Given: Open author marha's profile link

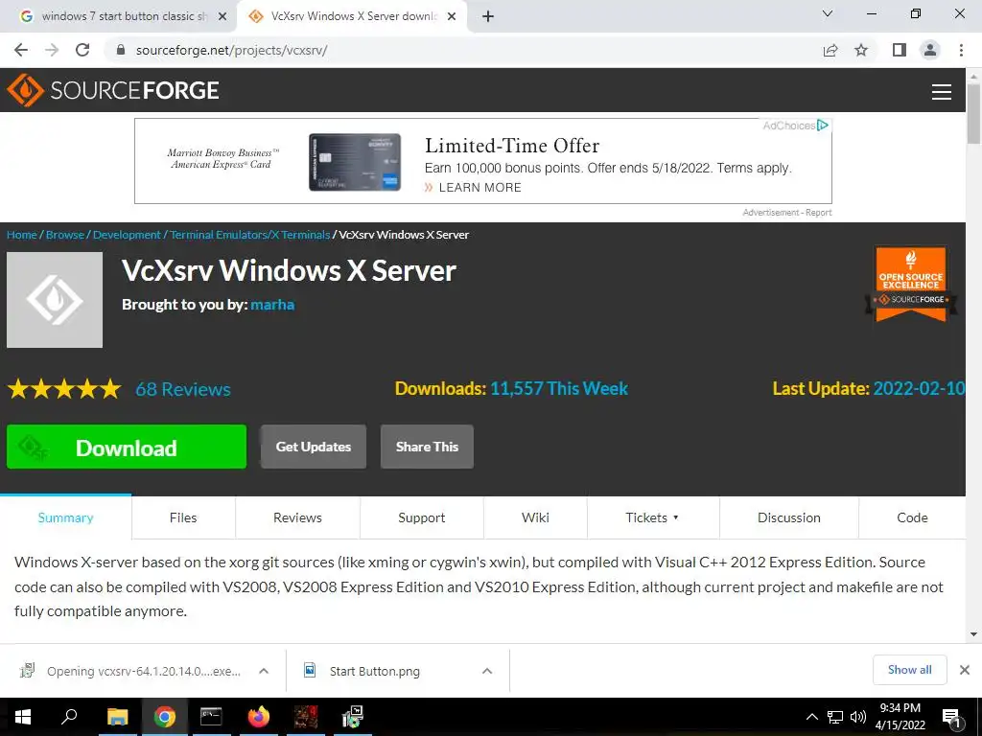Looking at the screenshot, I should [x=272, y=305].
